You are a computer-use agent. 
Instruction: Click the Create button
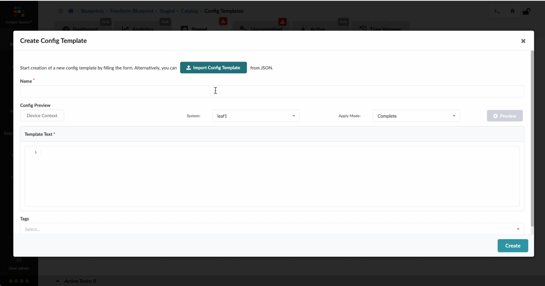point(513,245)
